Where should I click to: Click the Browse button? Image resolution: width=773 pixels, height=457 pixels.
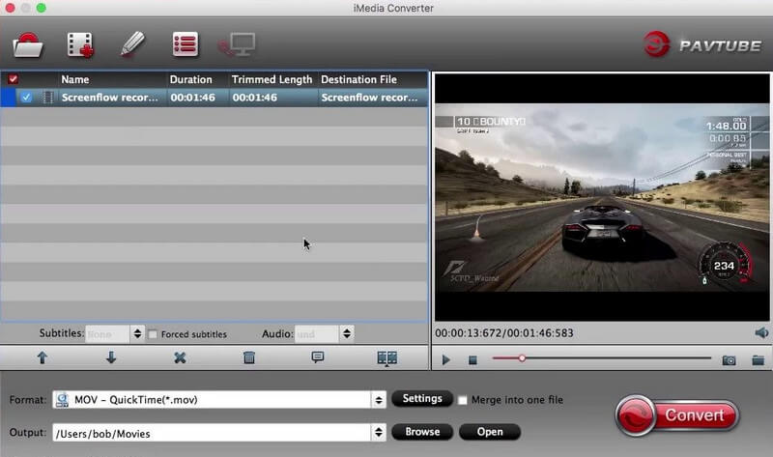click(422, 432)
